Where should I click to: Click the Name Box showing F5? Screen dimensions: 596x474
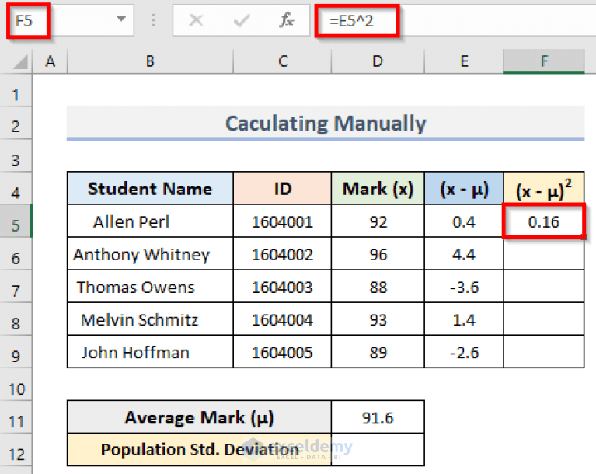(70, 20)
